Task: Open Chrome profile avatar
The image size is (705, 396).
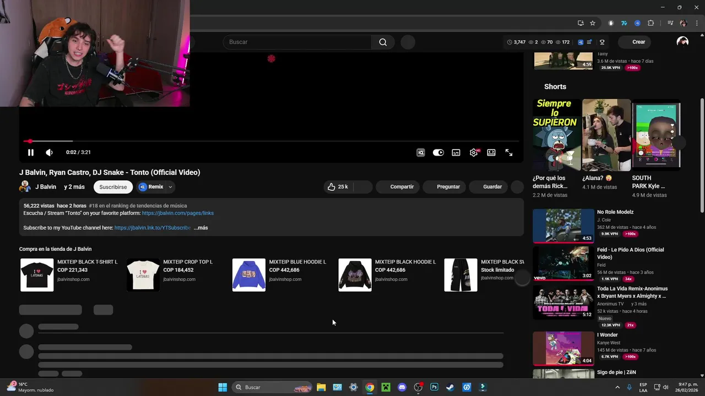Action: point(684,23)
